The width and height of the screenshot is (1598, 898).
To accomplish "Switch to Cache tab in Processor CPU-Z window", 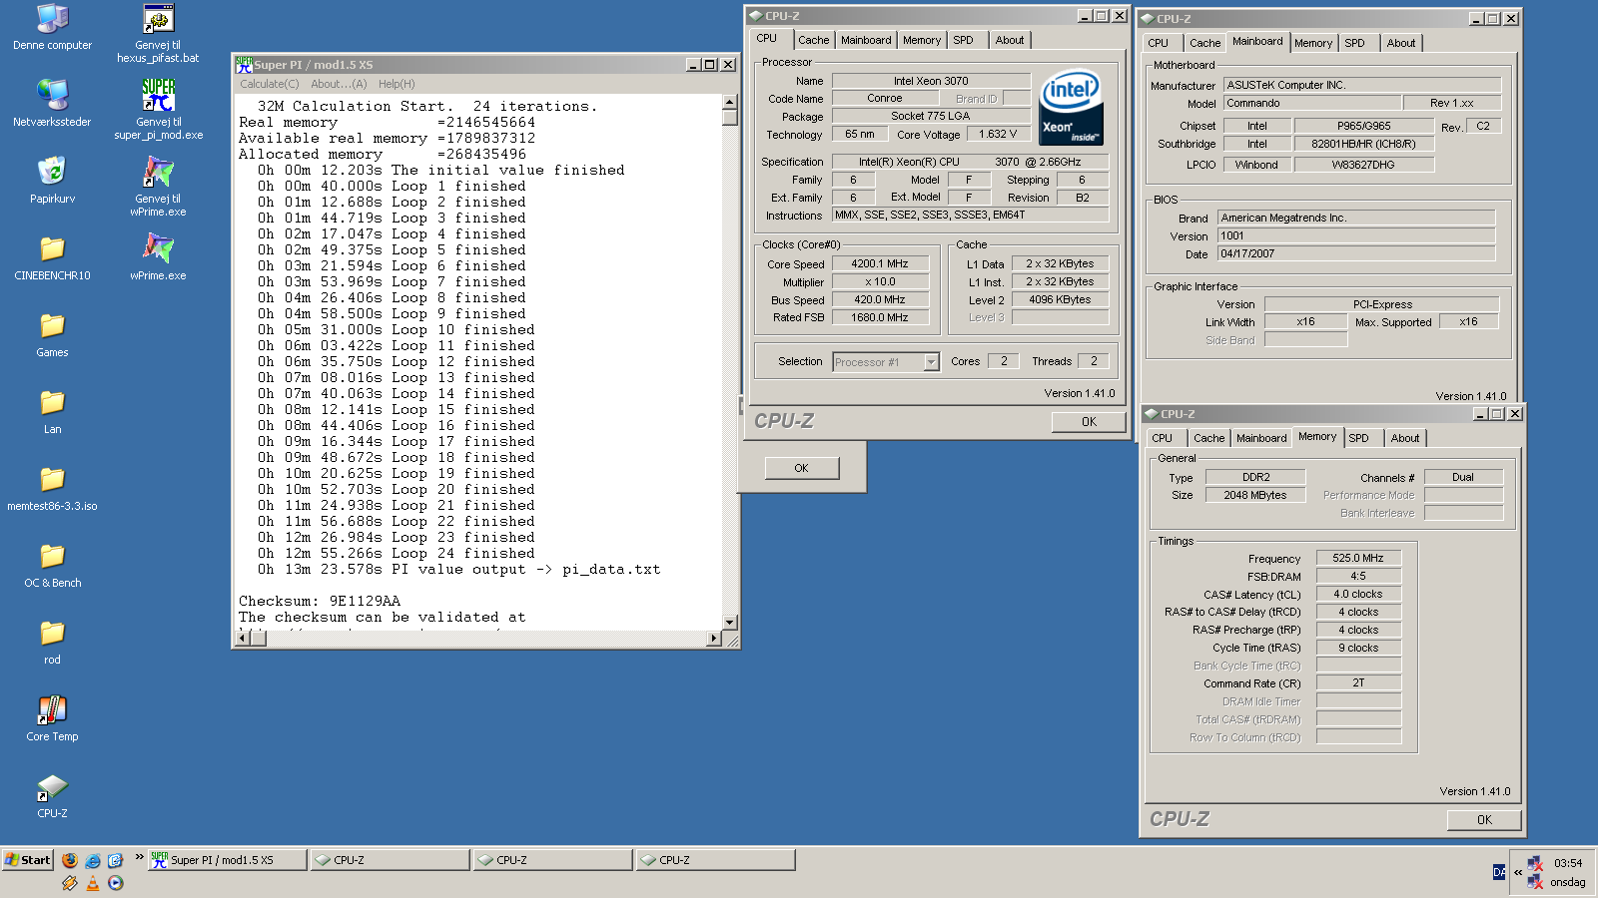I will pos(813,40).
